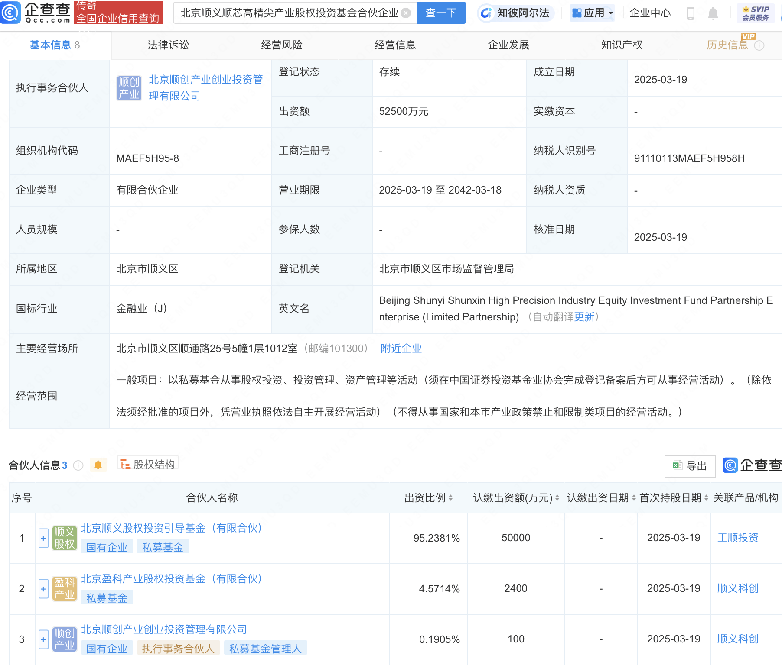
Task: Click the orange monitoring bell for partners
Action: click(x=98, y=465)
